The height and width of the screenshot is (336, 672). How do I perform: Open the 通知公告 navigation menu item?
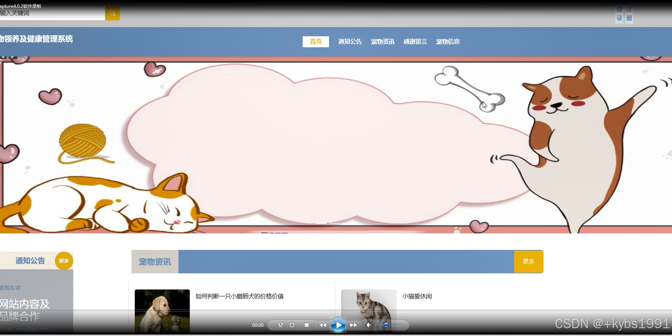[x=350, y=42]
